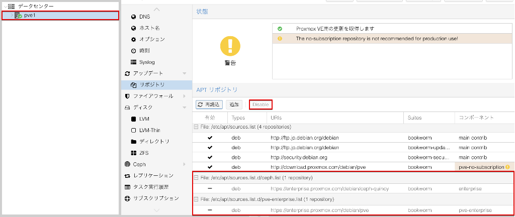This screenshot has height=217, width=515.
Task: Sort by the URIs column header
Action: tap(335, 118)
